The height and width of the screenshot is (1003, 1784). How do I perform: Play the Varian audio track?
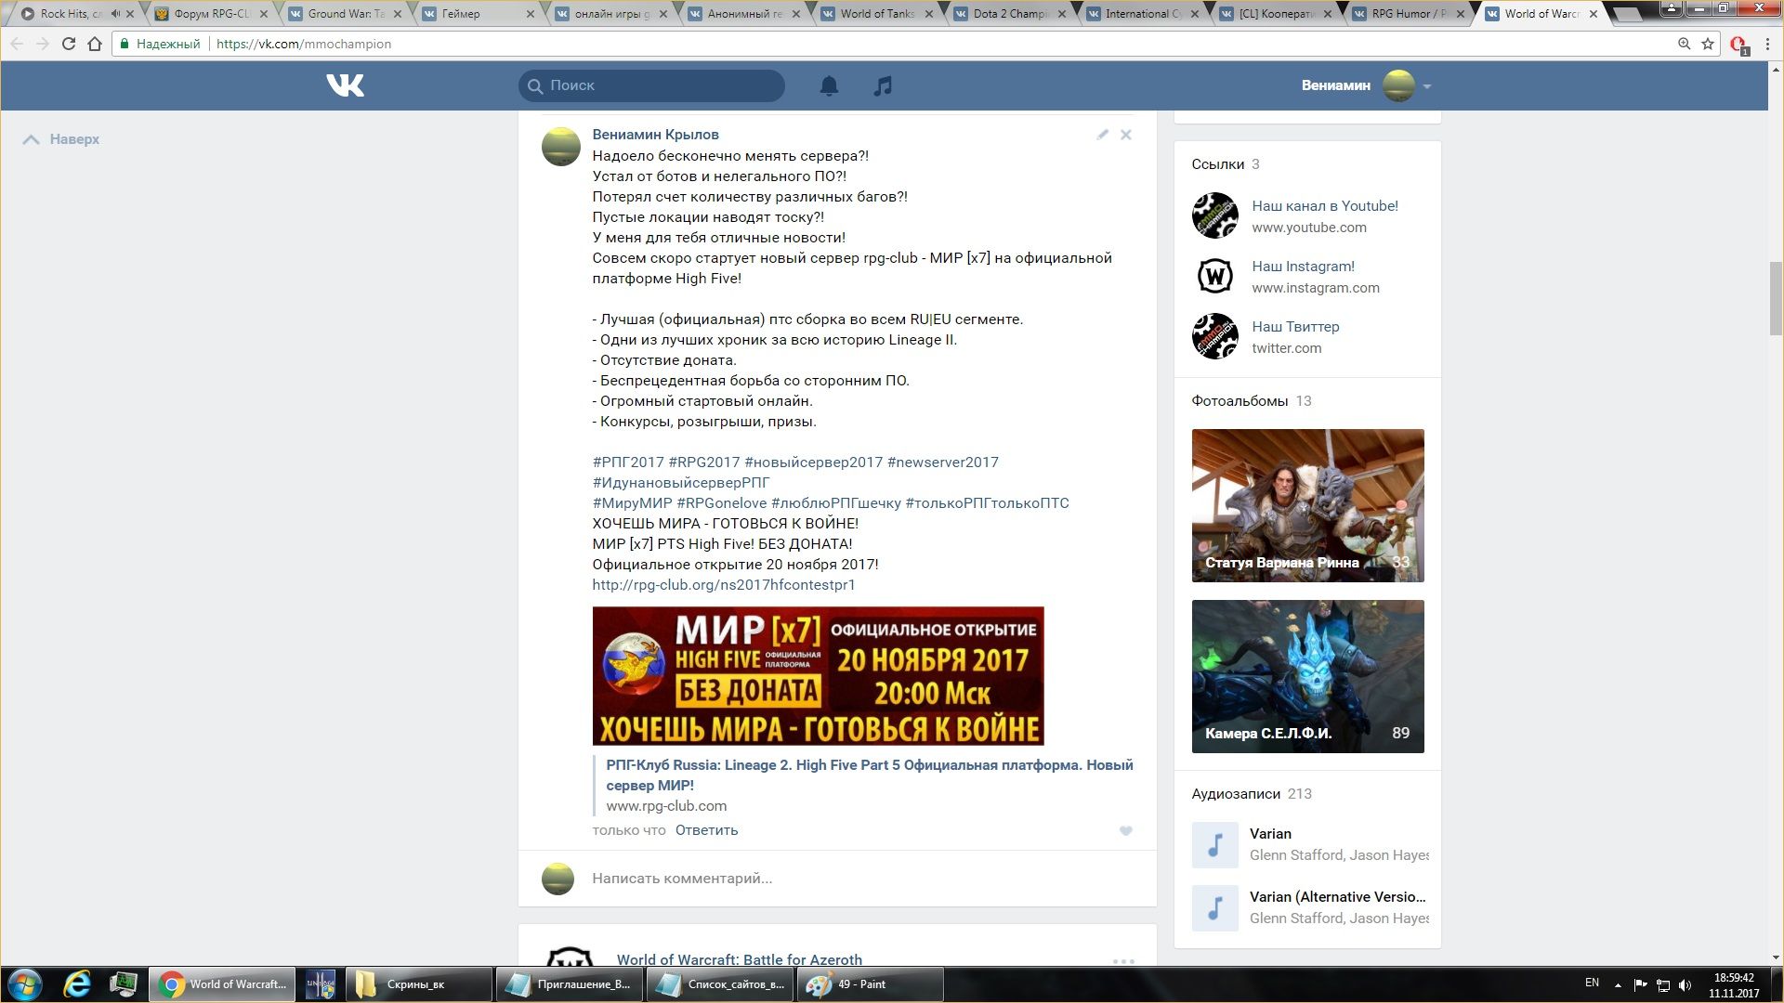click(x=1215, y=844)
